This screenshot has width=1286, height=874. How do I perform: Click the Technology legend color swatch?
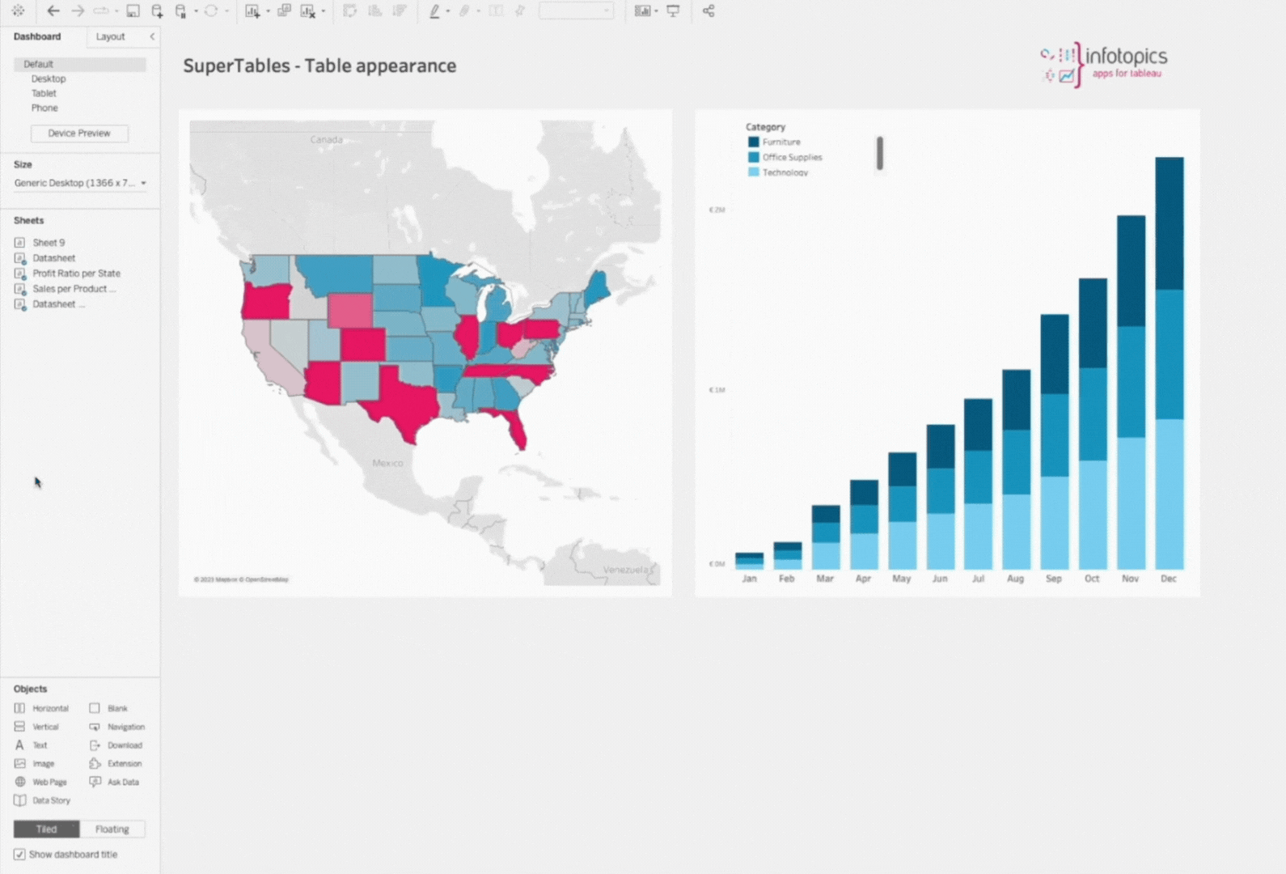[754, 172]
